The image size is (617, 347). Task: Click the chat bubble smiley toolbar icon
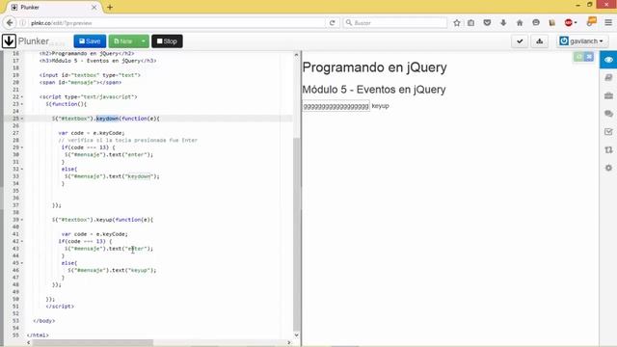[x=536, y=23]
